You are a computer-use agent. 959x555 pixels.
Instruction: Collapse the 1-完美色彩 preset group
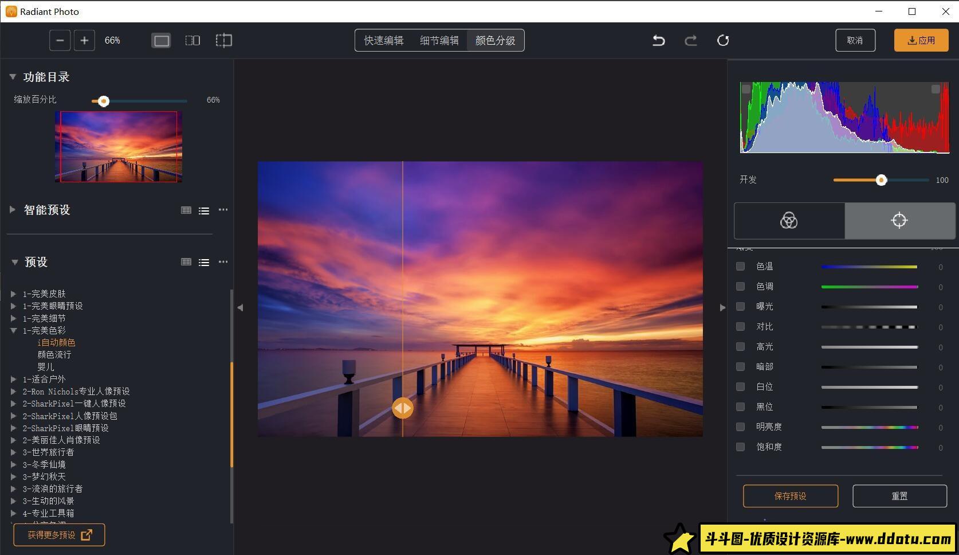click(13, 330)
